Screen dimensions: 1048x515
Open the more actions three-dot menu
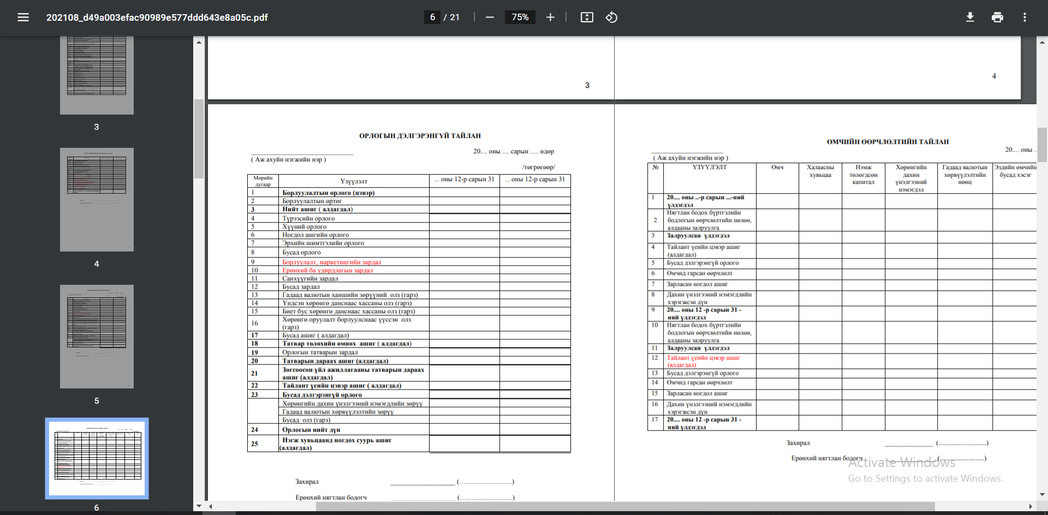1025,17
